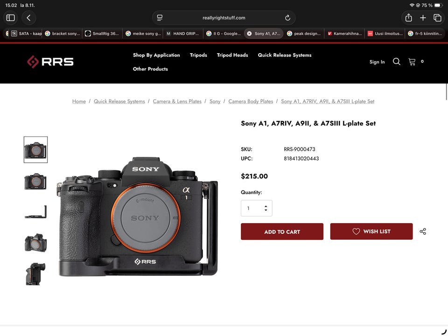Select the second camera thumbnail
Image resolution: width=448 pixels, height=336 pixels.
(x=36, y=181)
